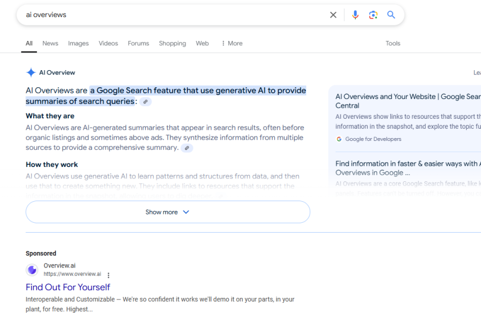Click the 'Sponsored' label
This screenshot has width=481, height=315.
coord(41,253)
